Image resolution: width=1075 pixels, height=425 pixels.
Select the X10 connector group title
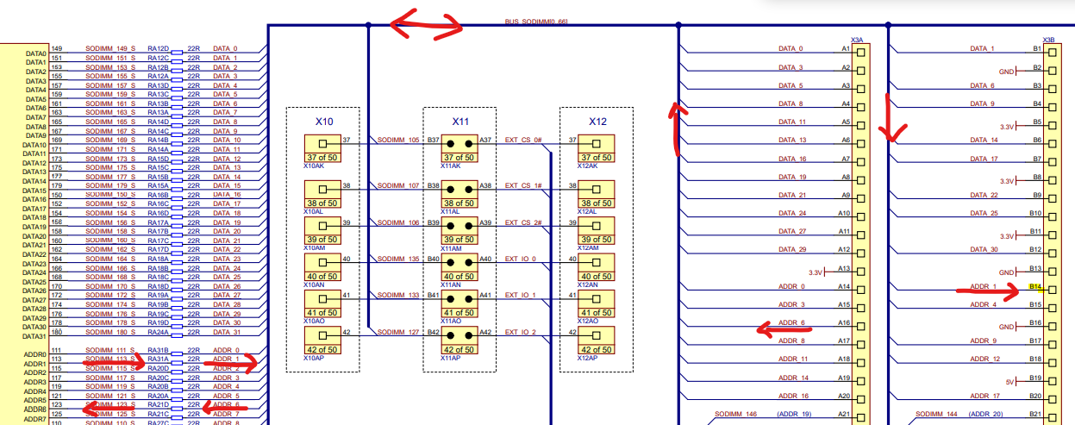point(322,122)
